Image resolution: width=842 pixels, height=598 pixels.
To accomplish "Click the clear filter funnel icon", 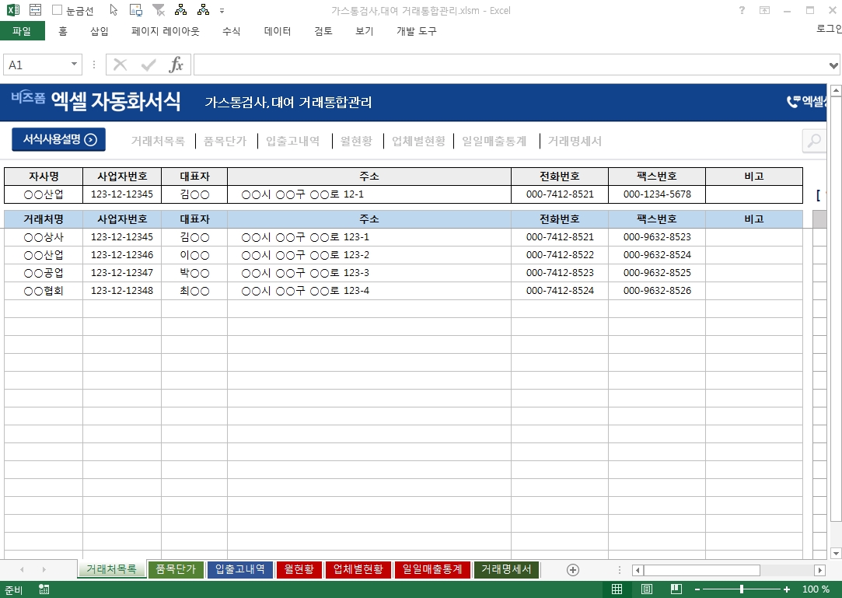I will pos(159,9).
